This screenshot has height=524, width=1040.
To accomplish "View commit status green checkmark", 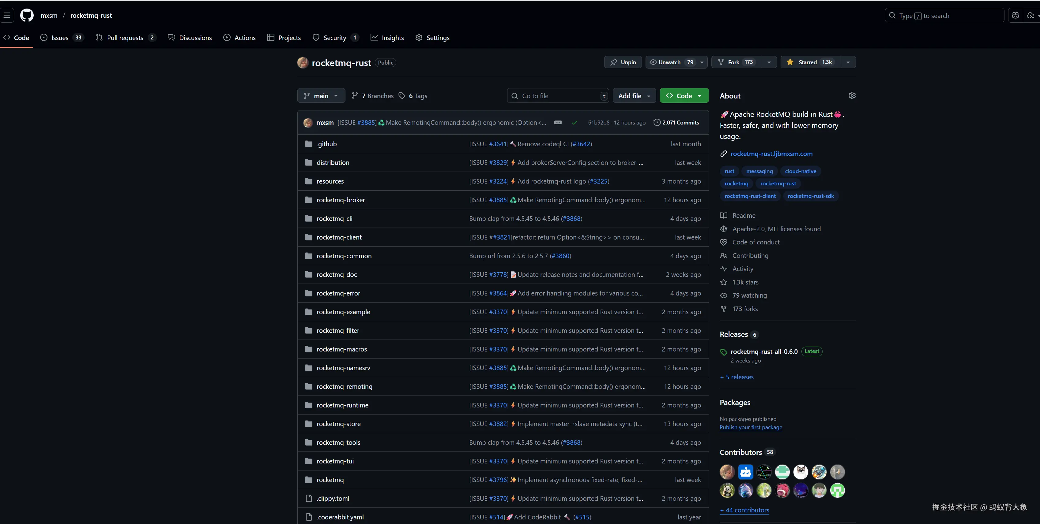I will [x=574, y=123].
